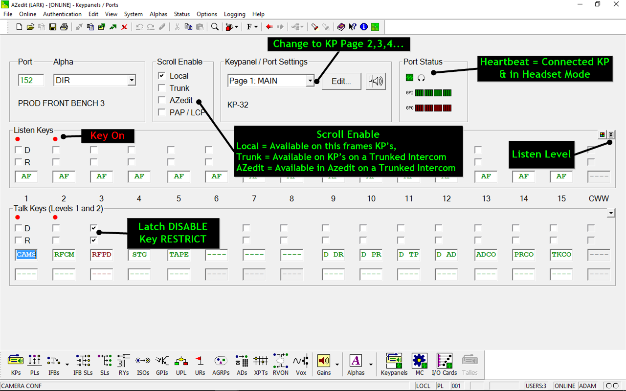Click the speaker volume settings button
Screen dimensions: 626x391
coord(376,81)
